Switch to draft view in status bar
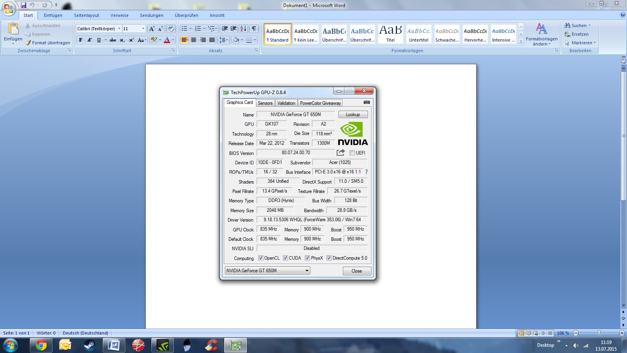The image size is (627, 353). (550, 333)
